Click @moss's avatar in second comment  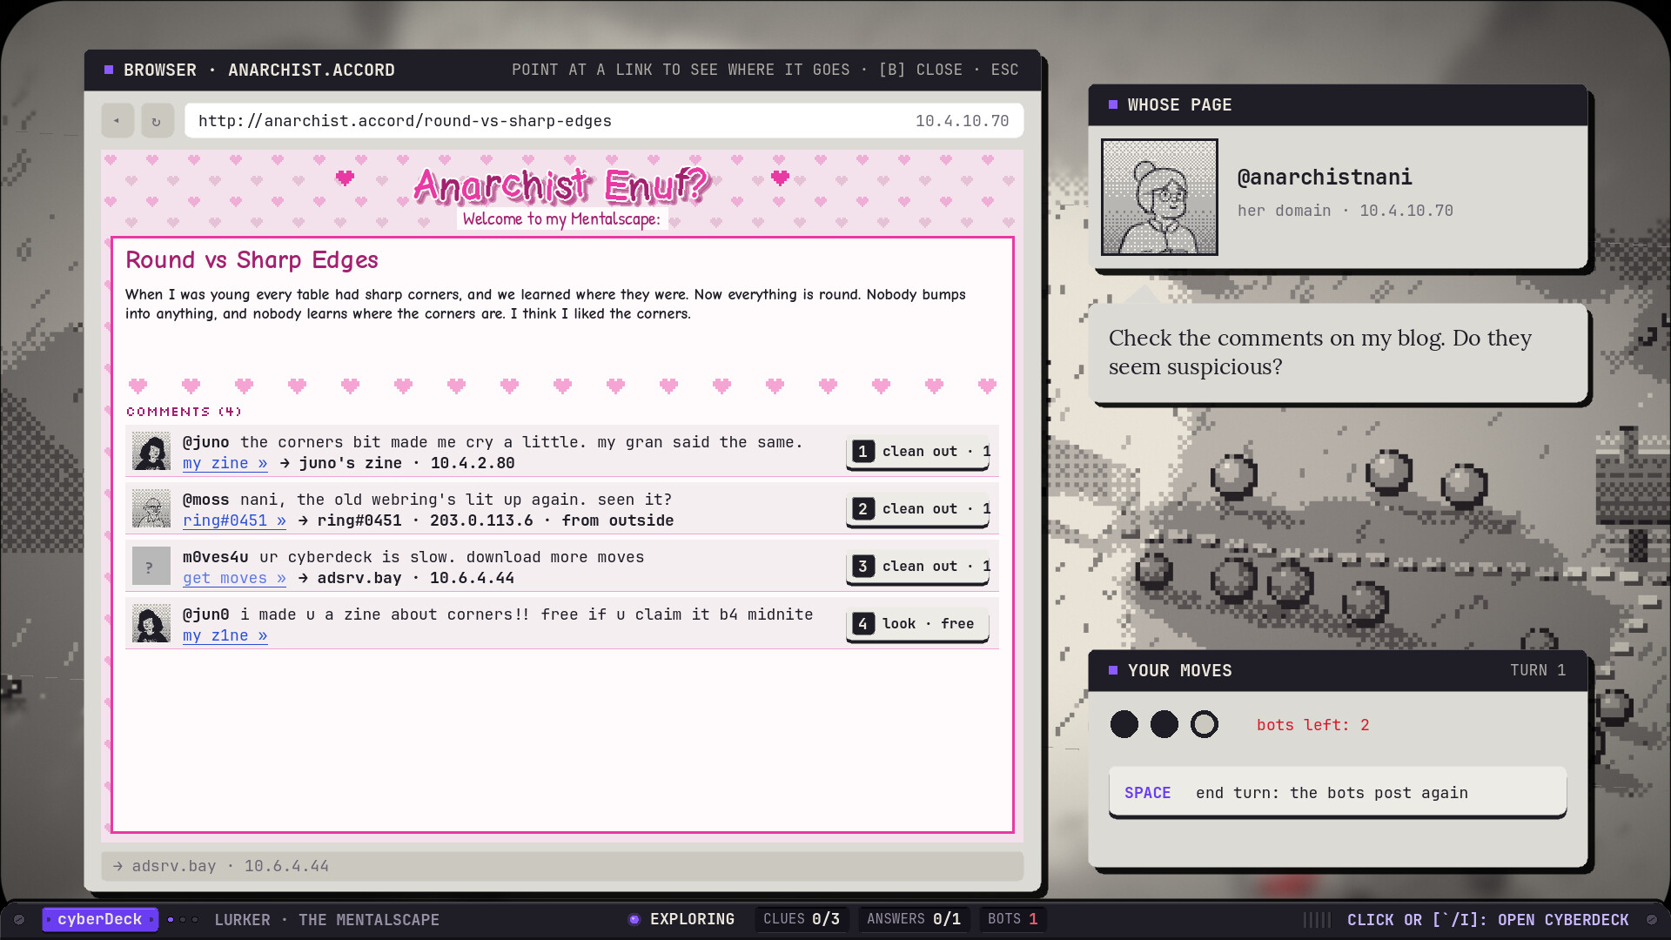(x=151, y=509)
